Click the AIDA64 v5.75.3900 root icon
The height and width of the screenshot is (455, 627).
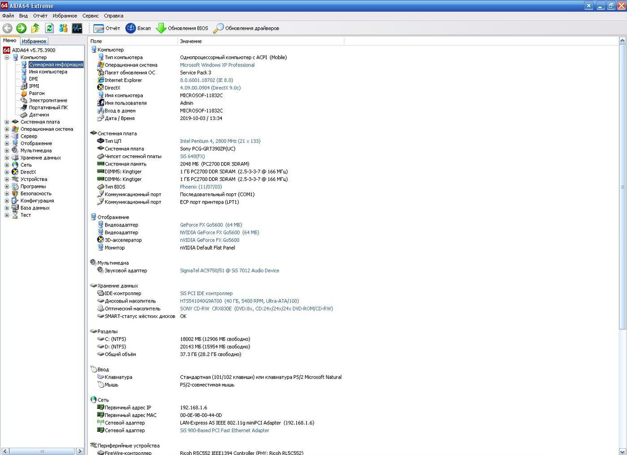coord(6,50)
